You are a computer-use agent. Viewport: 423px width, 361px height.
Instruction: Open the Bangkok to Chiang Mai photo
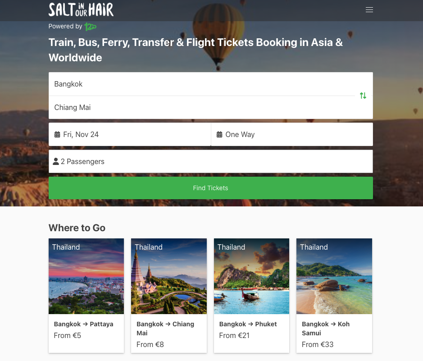point(169,276)
